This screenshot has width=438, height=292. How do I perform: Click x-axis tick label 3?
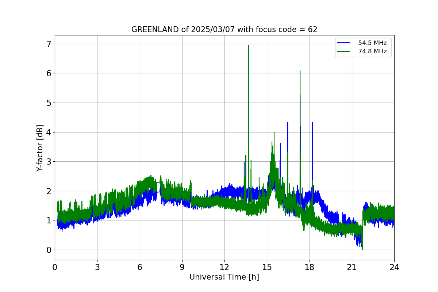click(97, 267)
